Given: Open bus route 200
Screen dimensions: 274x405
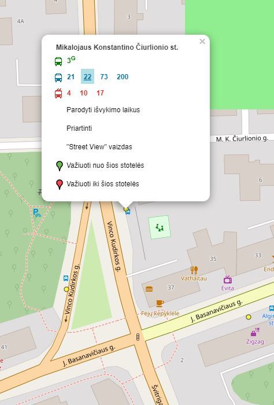Looking at the screenshot, I should tap(123, 77).
